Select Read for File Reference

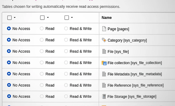[x=42, y=85]
